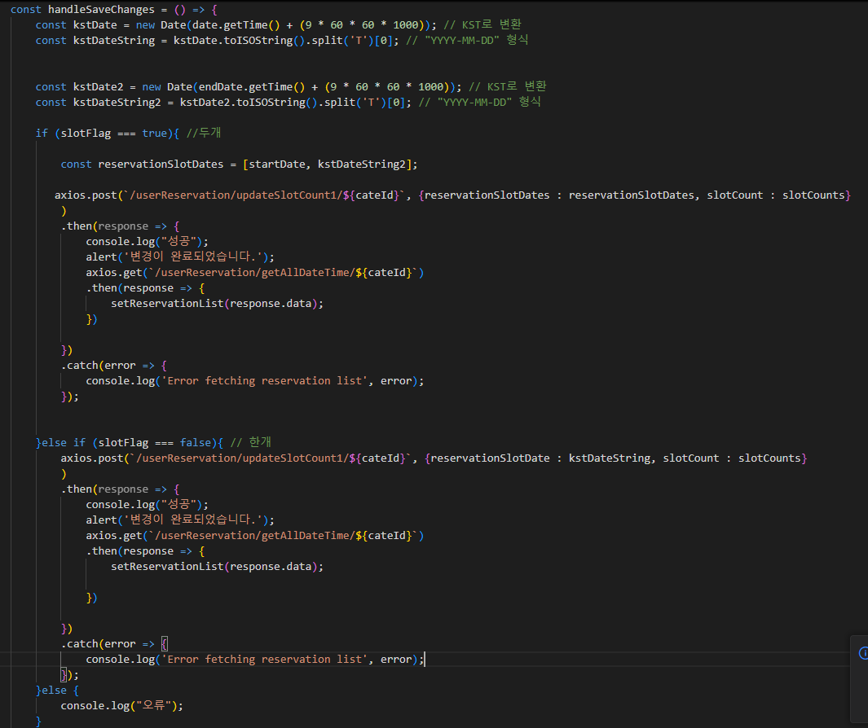Click the 'false' keyword in else-if condition
868x728 pixels.
196,442
